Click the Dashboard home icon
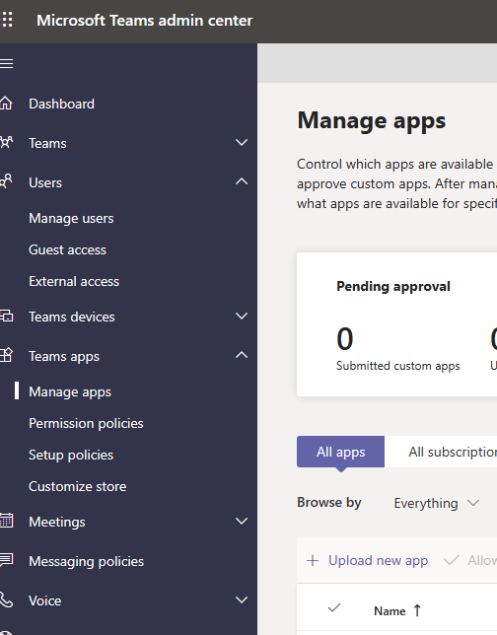The image size is (497, 635). pos(6,104)
